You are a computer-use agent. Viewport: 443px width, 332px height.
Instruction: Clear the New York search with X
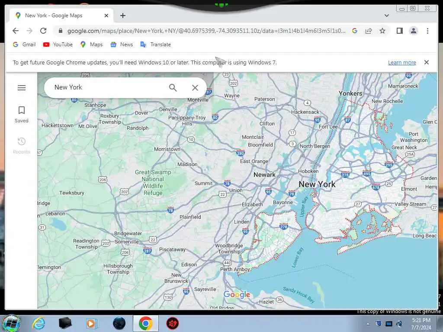[195, 88]
